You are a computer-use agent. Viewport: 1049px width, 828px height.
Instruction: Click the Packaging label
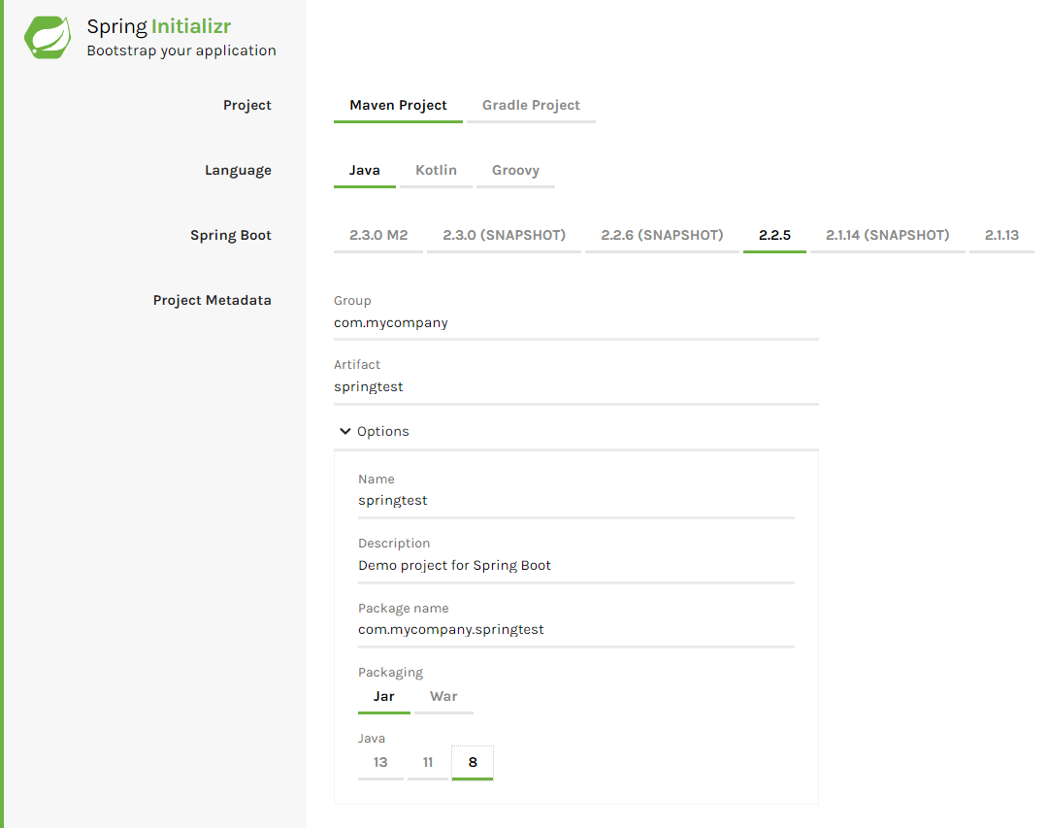tap(391, 672)
